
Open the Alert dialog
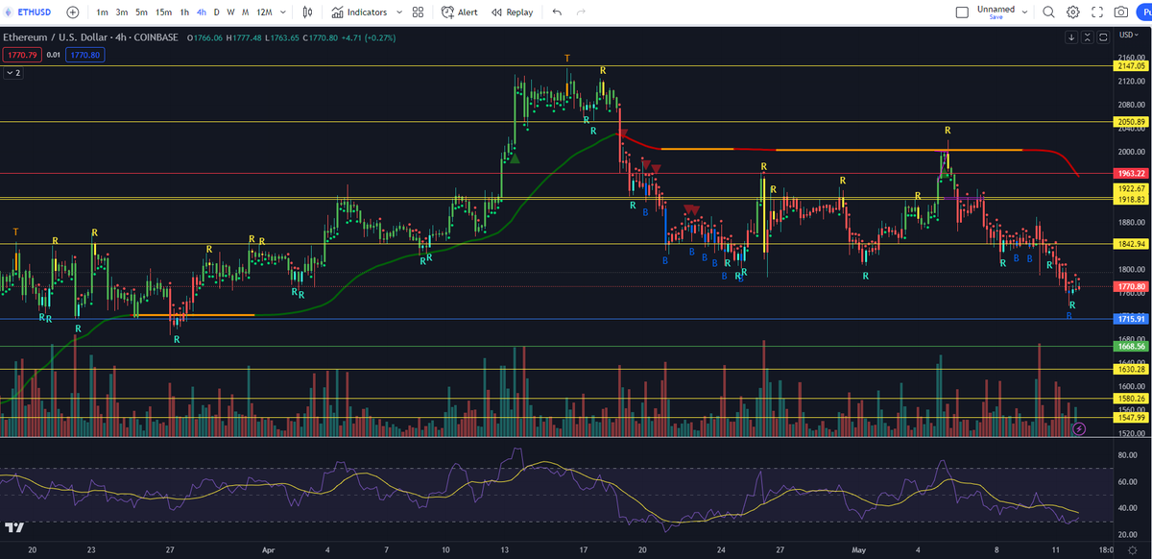pos(460,12)
